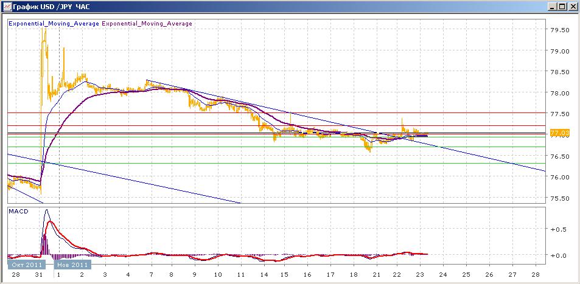Click date label 7 on time axis
This screenshot has width=580, height=284.
click(x=151, y=275)
